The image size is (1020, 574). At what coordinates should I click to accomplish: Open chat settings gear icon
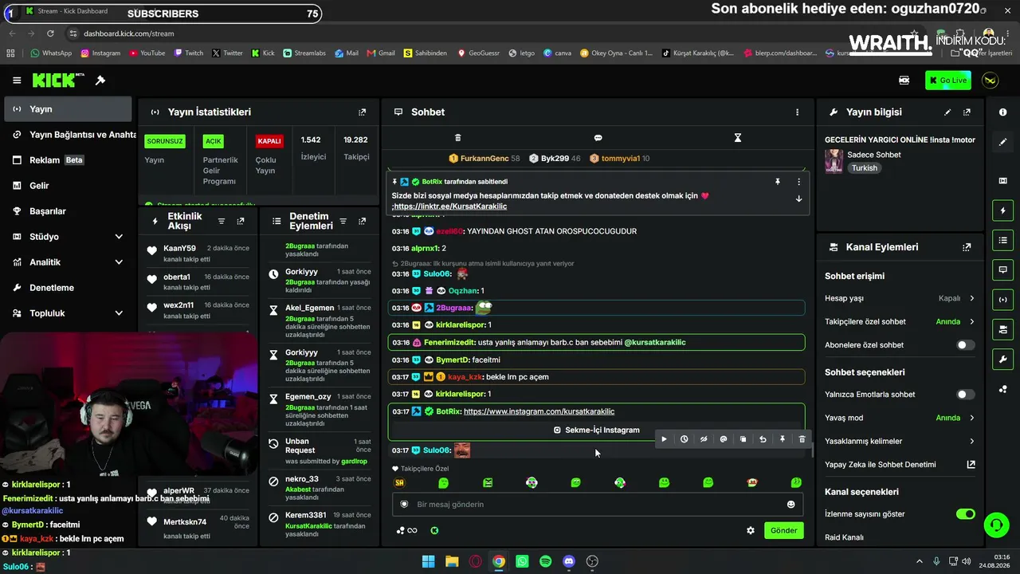[751, 530]
